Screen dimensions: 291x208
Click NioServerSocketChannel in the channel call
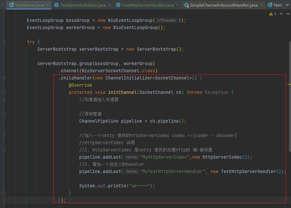click(111, 71)
